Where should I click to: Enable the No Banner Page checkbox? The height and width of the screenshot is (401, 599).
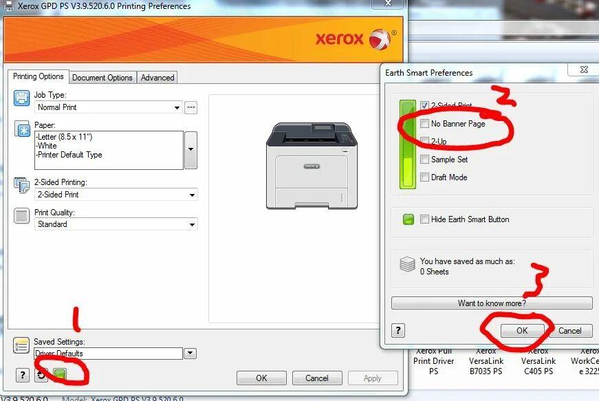424,123
